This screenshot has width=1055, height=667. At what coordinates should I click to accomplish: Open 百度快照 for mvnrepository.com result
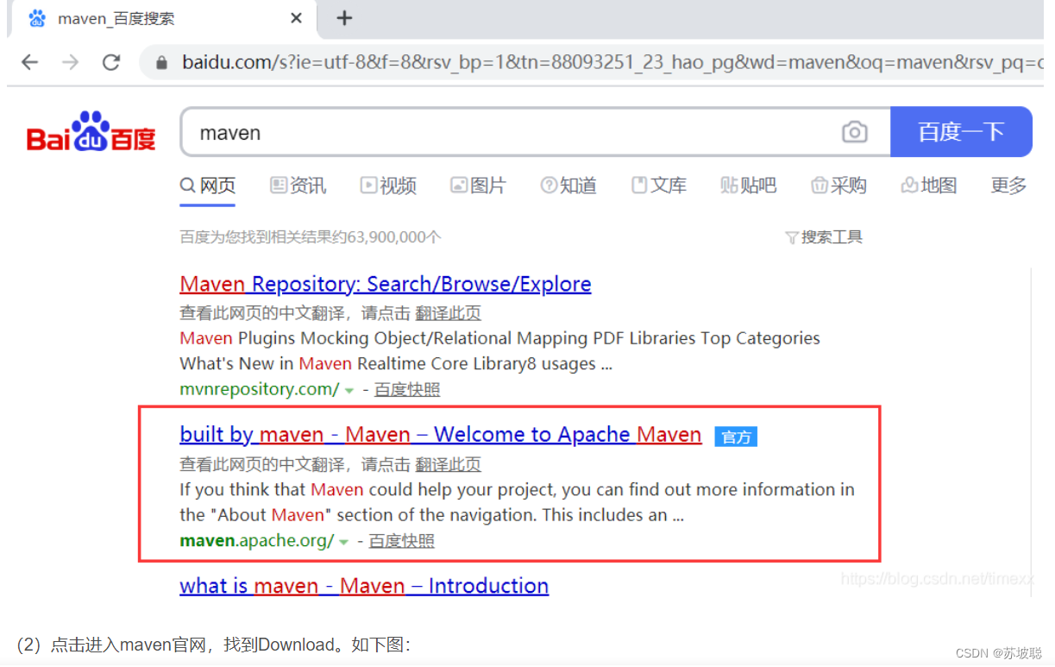click(407, 390)
